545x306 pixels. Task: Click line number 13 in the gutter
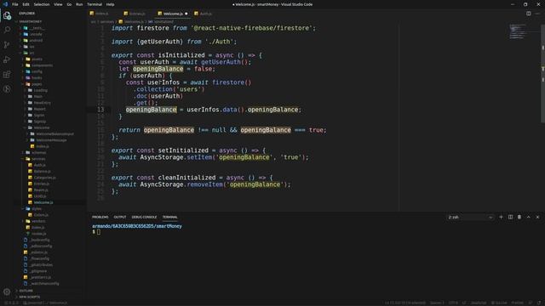coord(100,110)
